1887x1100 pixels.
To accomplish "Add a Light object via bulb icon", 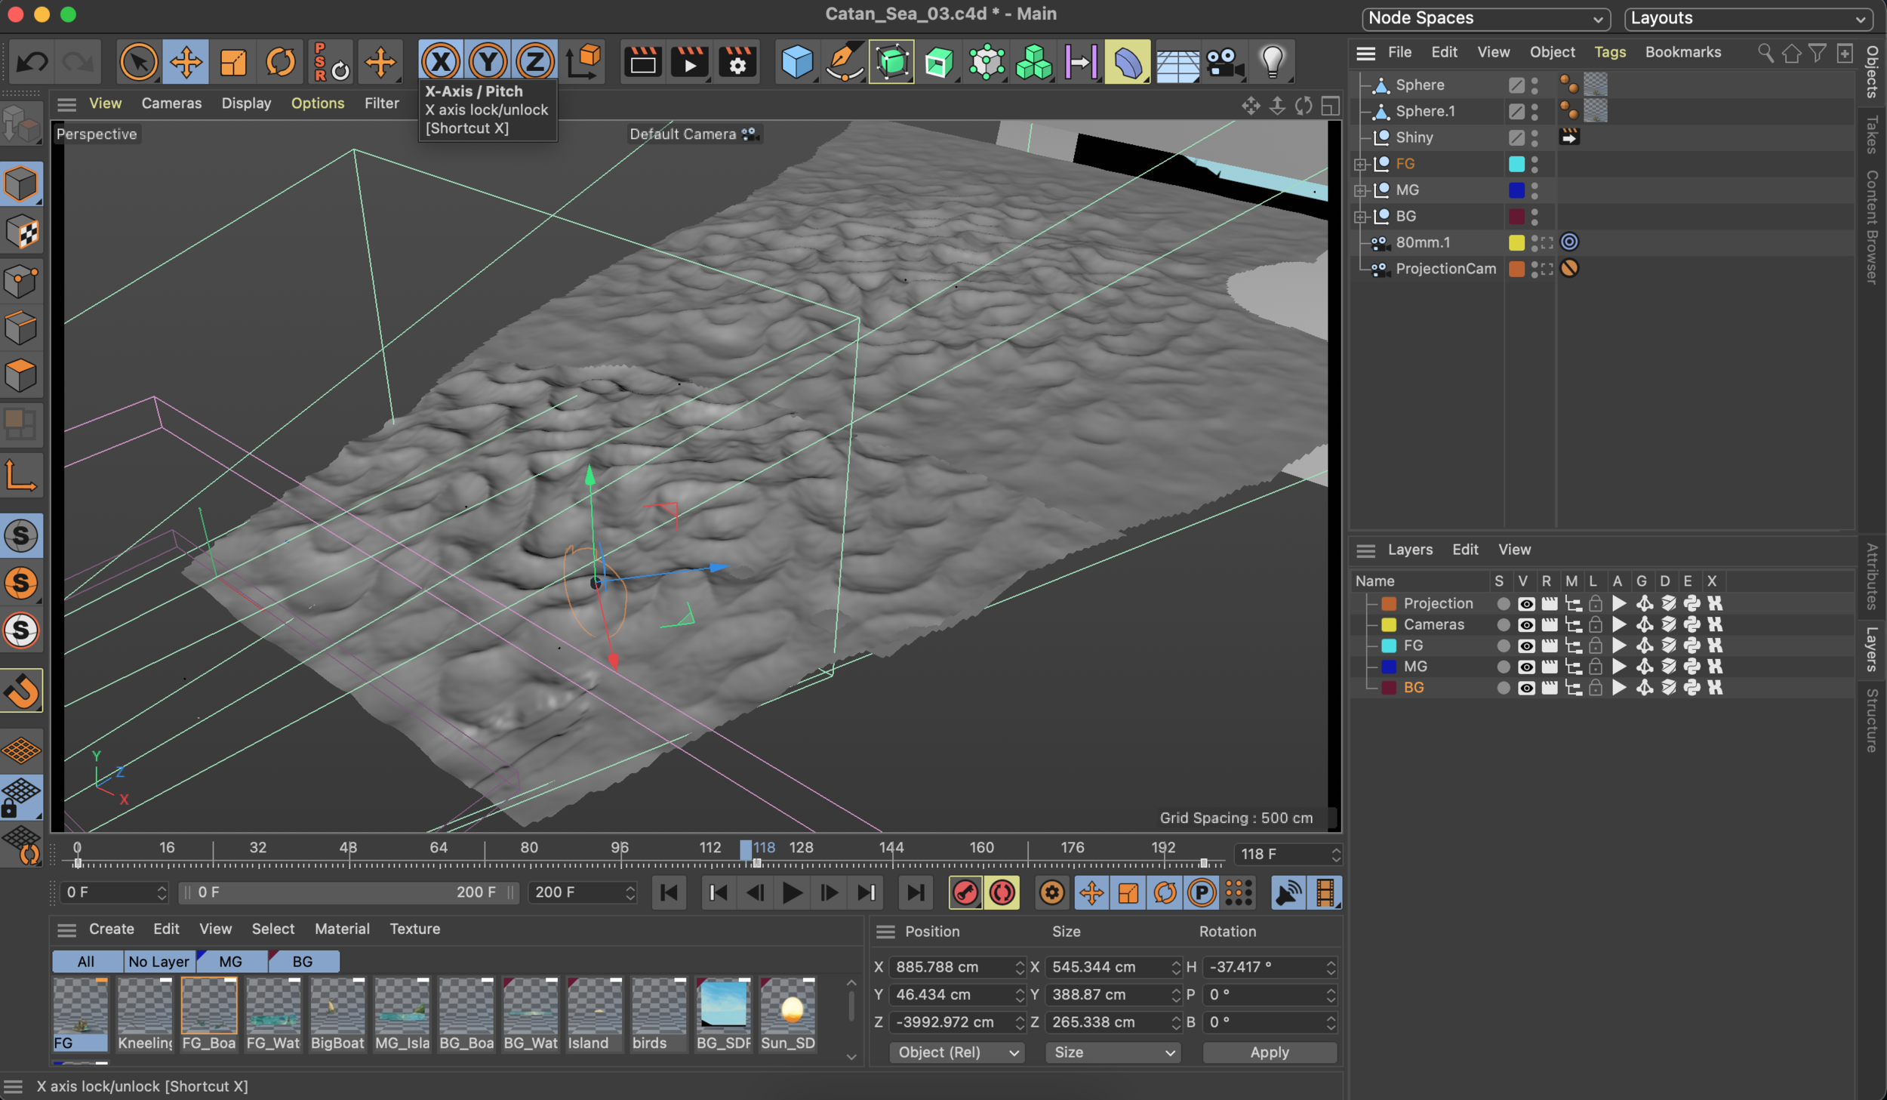I will [1272, 62].
